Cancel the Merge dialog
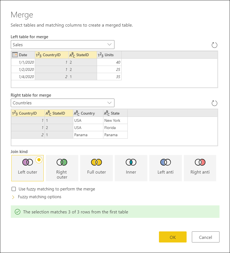The image size is (230, 253). click(205, 237)
